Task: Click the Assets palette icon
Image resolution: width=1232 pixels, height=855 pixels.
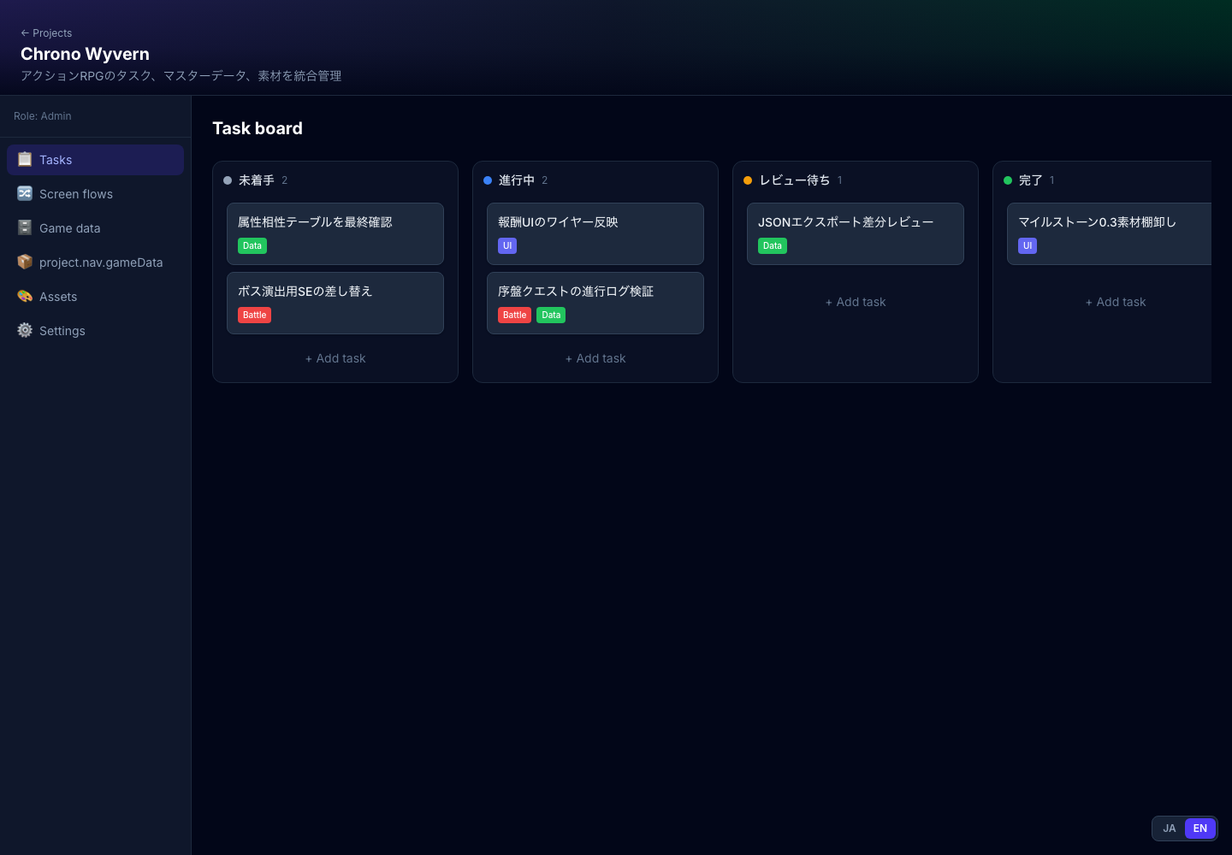Action: pyautogui.click(x=25, y=296)
